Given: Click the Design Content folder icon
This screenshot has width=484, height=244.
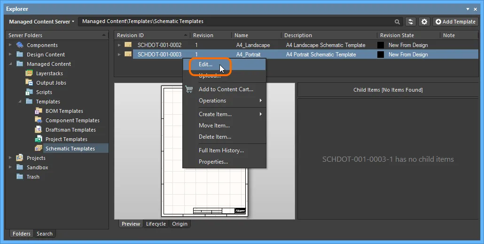Looking at the screenshot, I should point(20,55).
